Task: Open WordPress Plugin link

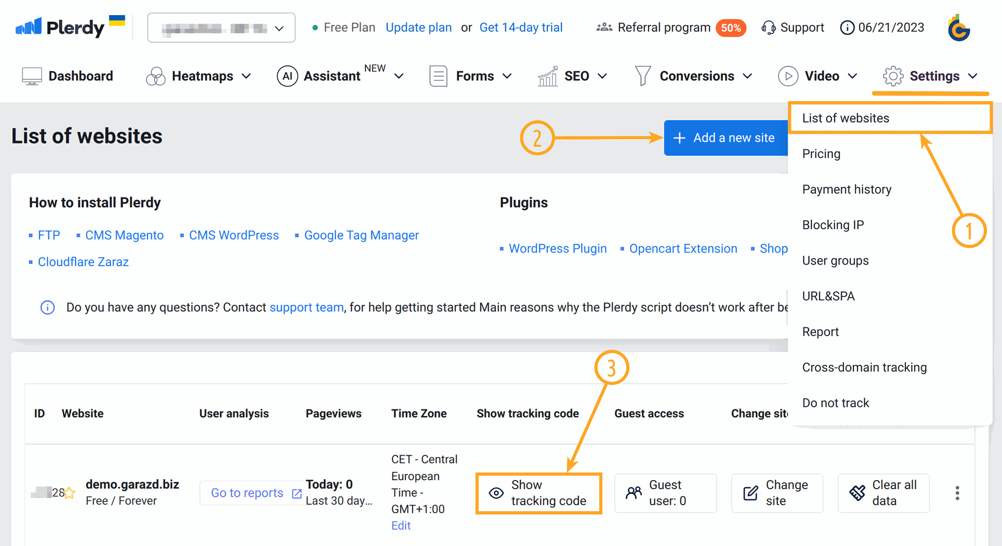Action: [x=558, y=249]
